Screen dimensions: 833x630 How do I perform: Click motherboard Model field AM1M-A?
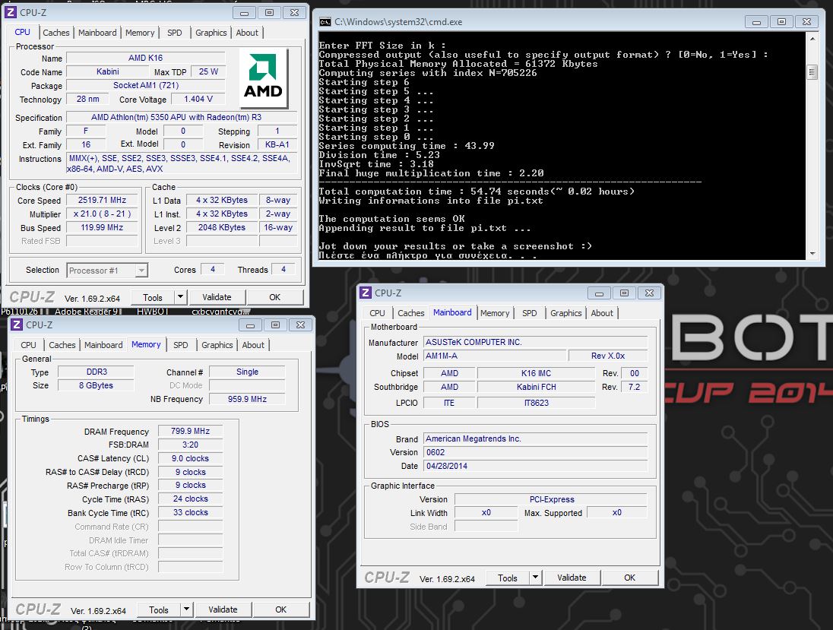(495, 356)
